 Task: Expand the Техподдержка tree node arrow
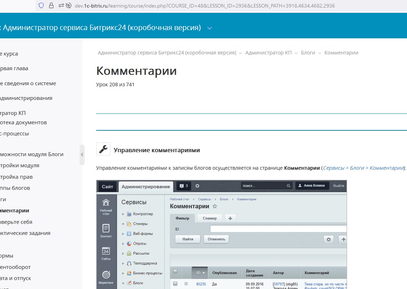(123, 263)
